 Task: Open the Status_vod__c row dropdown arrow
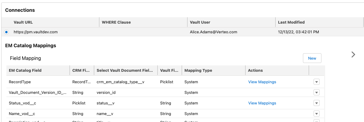(316, 103)
